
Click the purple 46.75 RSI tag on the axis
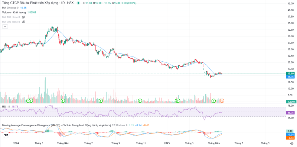click(x=290, y=113)
